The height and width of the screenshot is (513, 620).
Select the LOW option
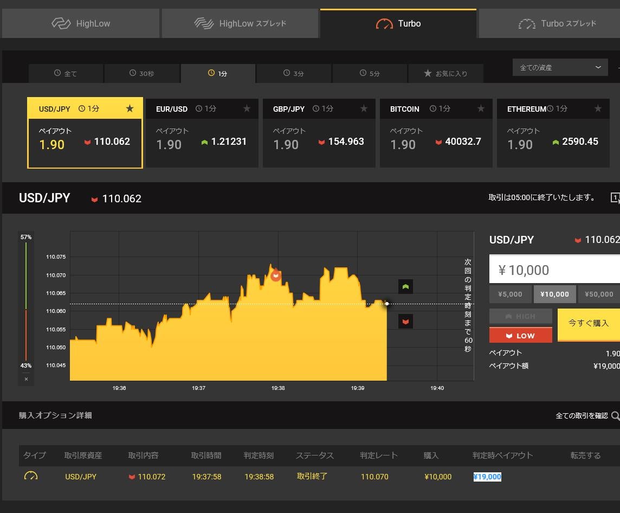point(520,335)
